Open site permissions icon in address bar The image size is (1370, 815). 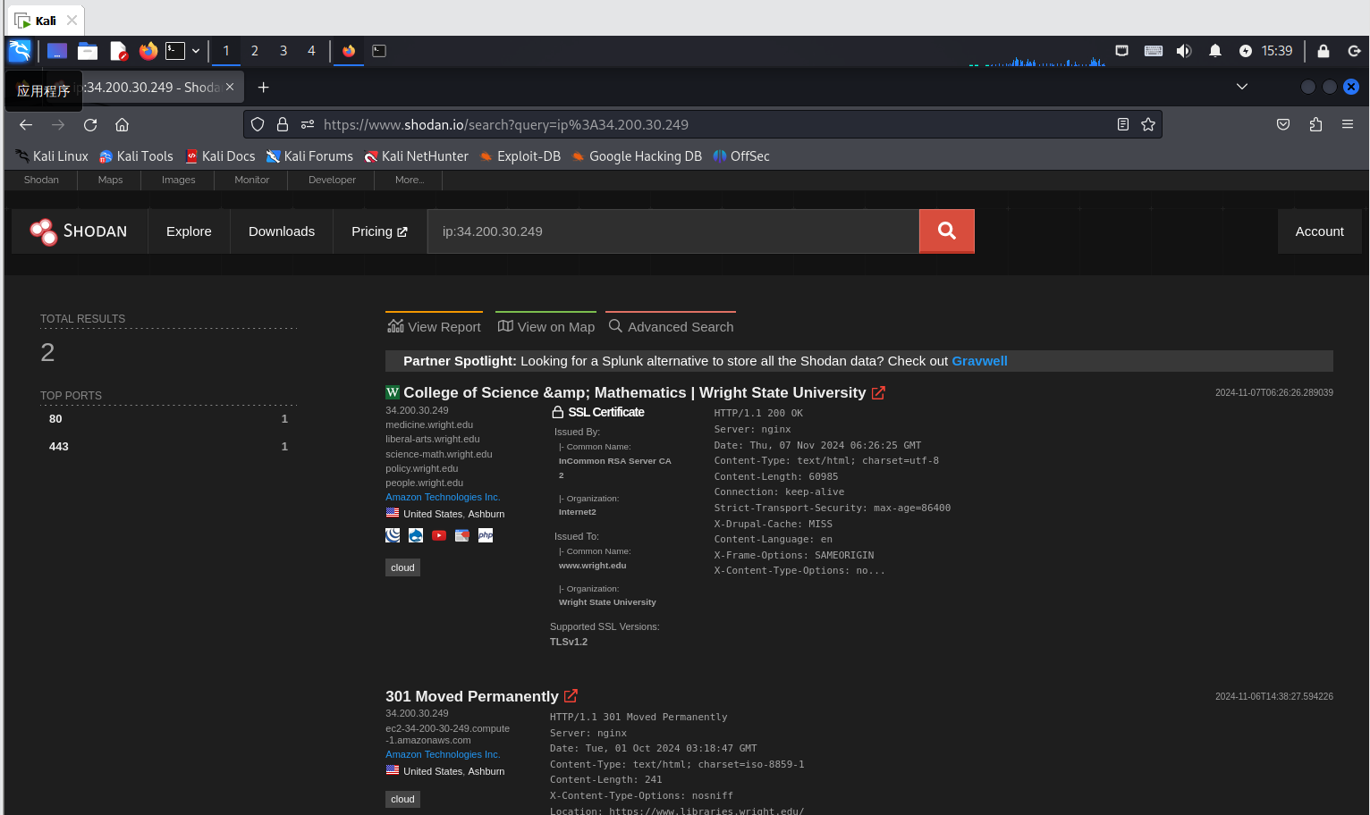pyautogui.click(x=308, y=125)
